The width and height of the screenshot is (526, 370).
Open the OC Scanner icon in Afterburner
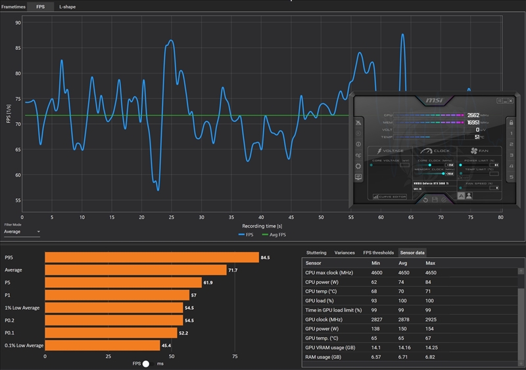[x=358, y=155]
